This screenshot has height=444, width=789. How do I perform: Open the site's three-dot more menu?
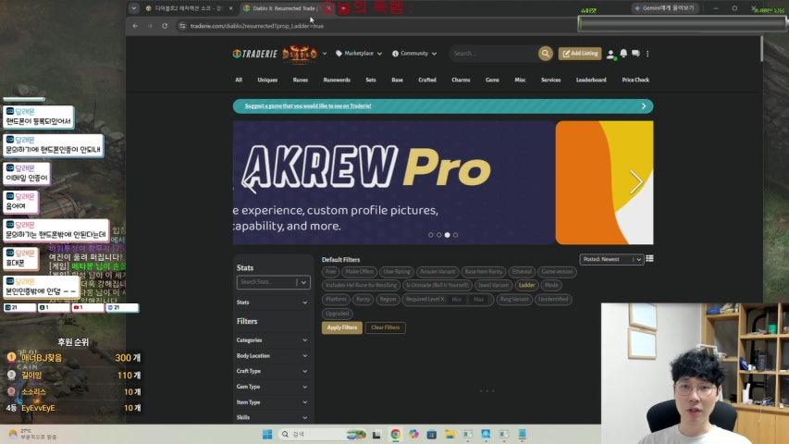pos(647,54)
